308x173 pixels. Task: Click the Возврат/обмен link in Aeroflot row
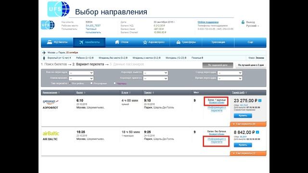[x=217, y=102]
